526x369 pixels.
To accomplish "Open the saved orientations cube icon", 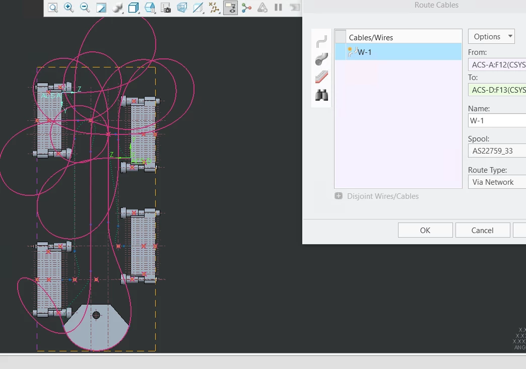I will coord(134,8).
